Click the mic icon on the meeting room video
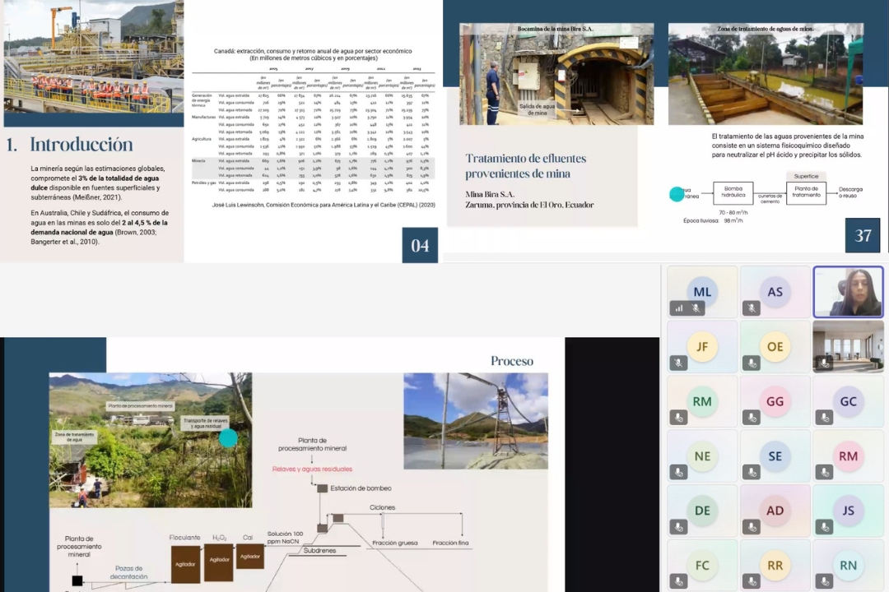Image resolution: width=889 pixels, height=592 pixels. pos(824,363)
